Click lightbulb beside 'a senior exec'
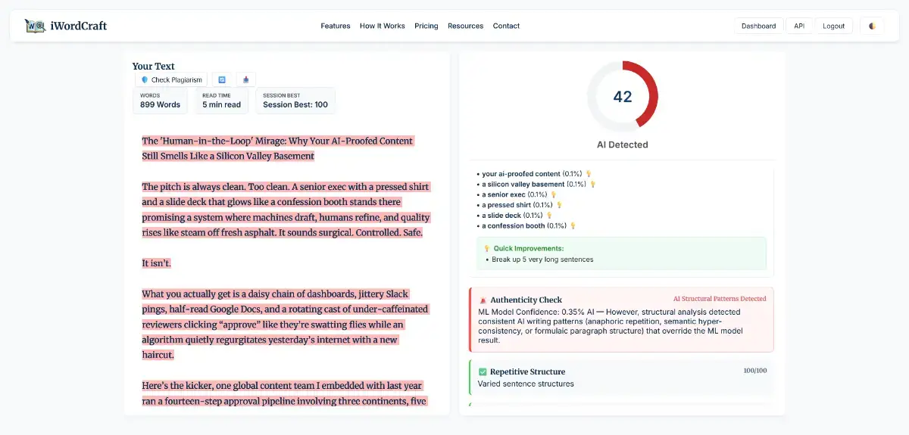Image resolution: width=909 pixels, height=435 pixels. (554, 194)
